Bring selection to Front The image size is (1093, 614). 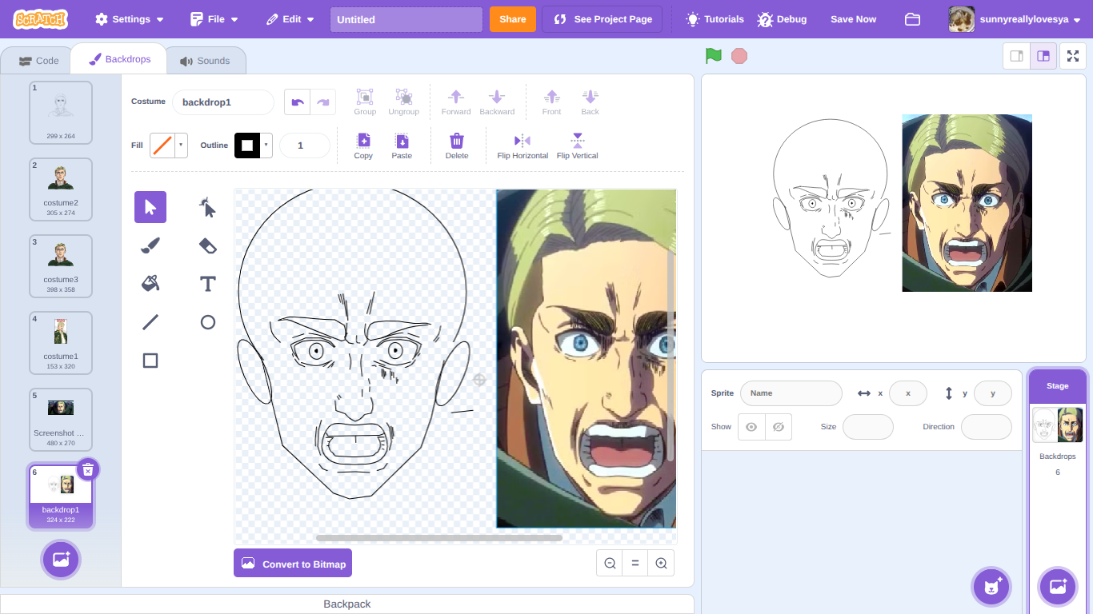coord(551,102)
